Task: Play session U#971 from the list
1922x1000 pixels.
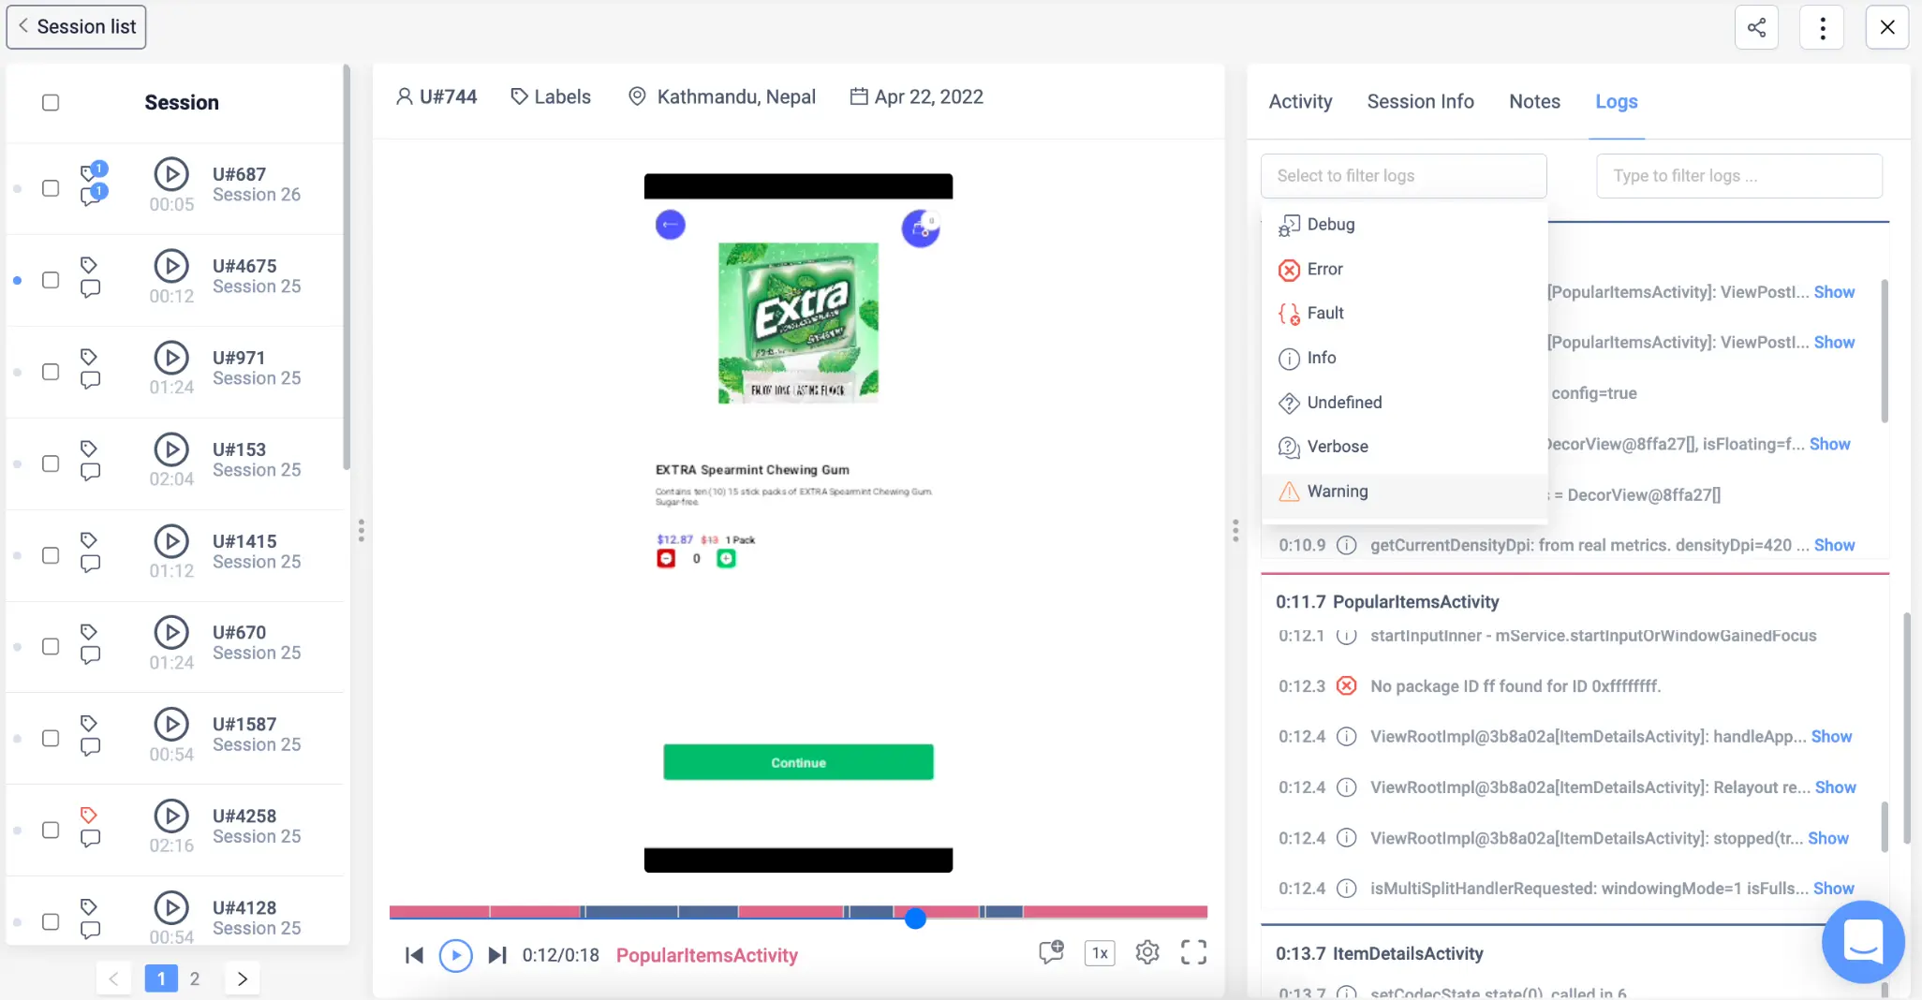Action: (x=171, y=358)
